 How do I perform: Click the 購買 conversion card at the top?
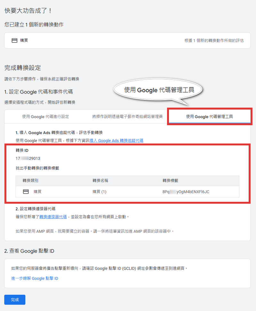(x=128, y=40)
